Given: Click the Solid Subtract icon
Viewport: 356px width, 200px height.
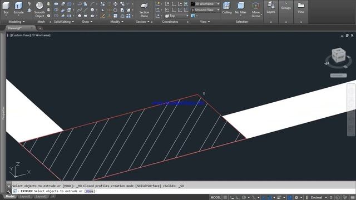Looking at the screenshot, I should [x=56, y=10].
